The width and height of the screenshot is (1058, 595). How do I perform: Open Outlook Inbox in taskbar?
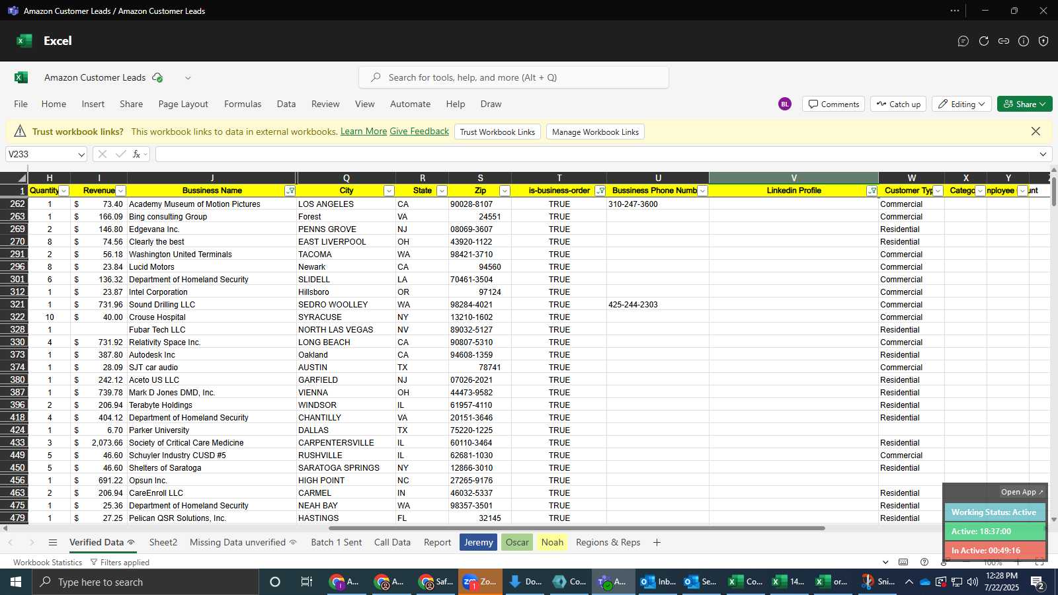pyautogui.click(x=657, y=582)
